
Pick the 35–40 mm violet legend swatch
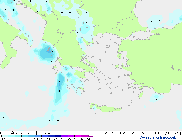[71, 136]
